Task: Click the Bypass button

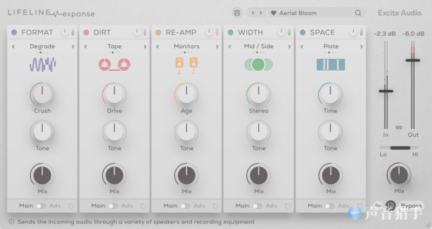Action: point(411,206)
